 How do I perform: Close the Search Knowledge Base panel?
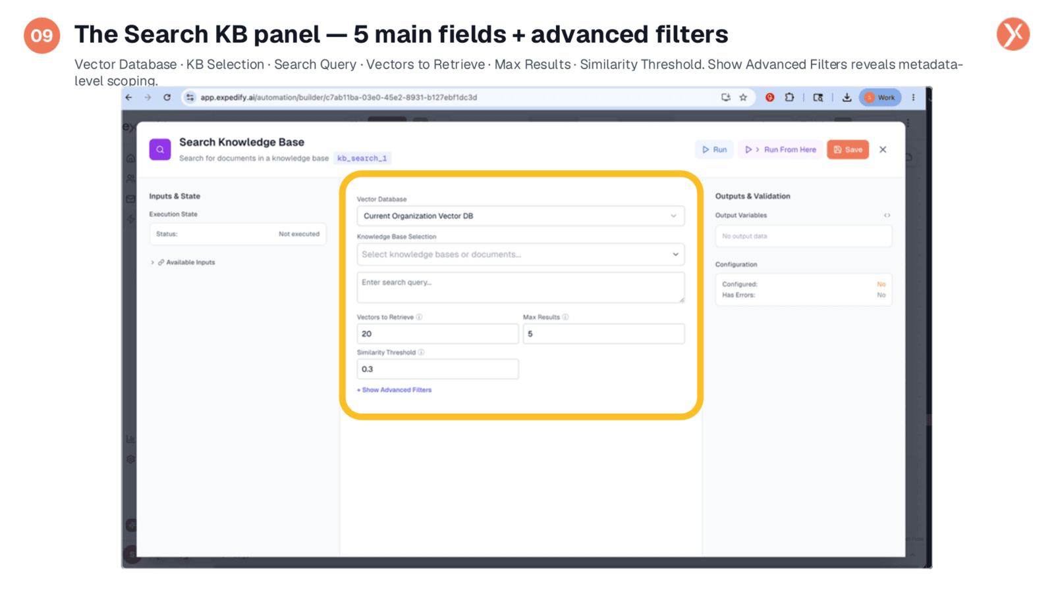click(883, 149)
